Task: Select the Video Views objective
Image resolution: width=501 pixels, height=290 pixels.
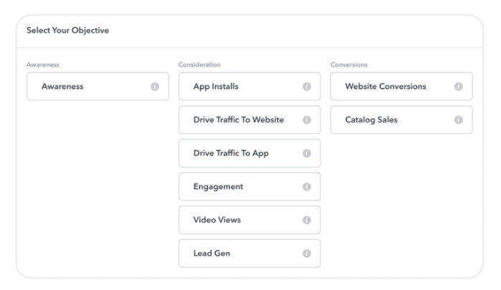Action: 249,220
